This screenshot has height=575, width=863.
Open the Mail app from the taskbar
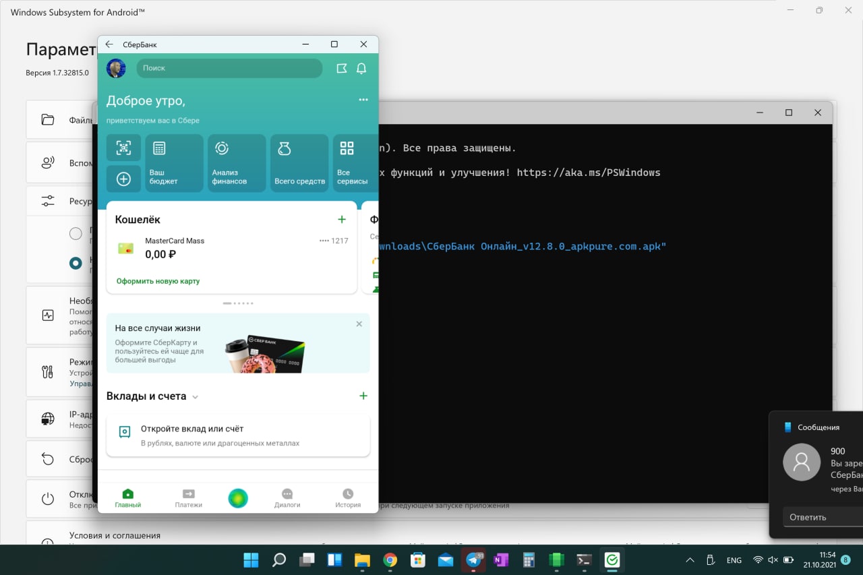tap(446, 559)
